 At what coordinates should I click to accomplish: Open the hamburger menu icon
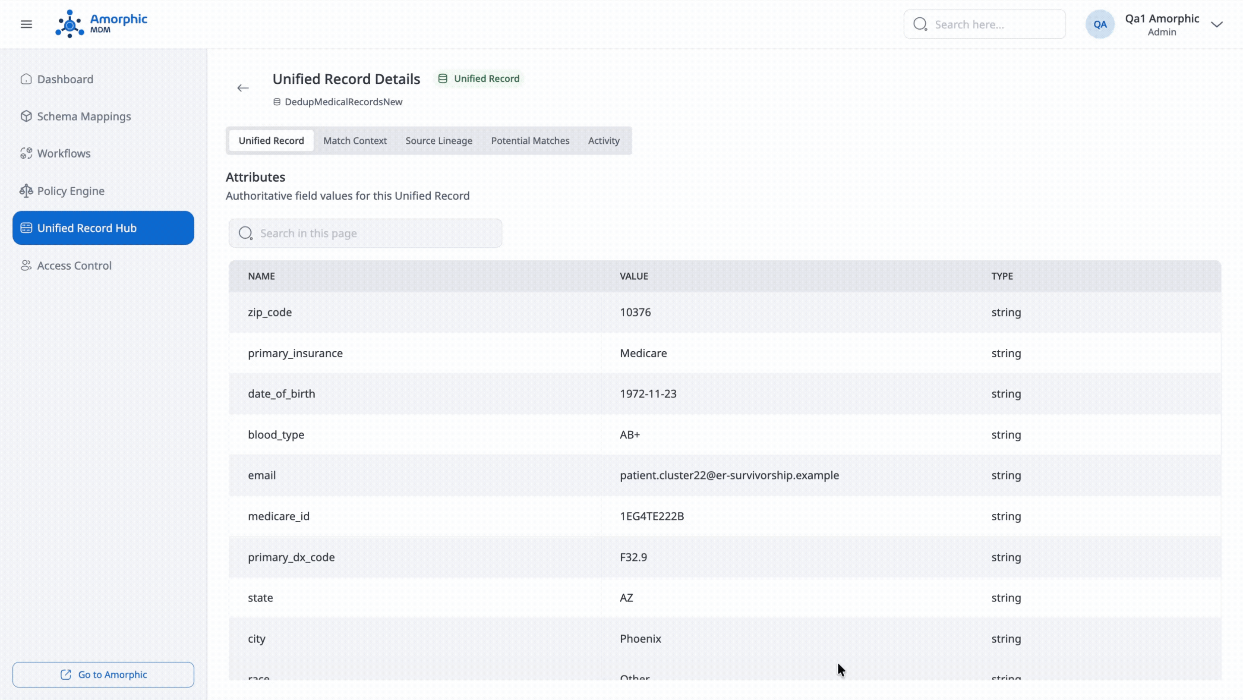coord(26,24)
